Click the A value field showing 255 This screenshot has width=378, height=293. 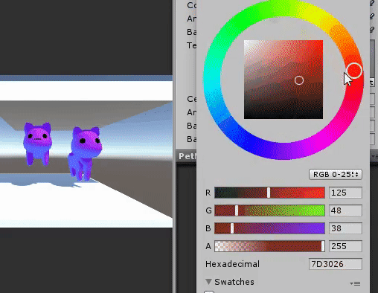(x=345, y=246)
